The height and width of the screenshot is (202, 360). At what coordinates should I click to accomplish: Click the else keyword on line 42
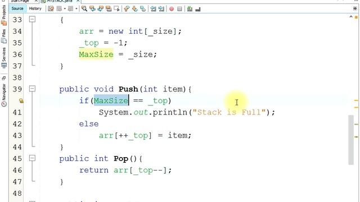tap(89, 123)
